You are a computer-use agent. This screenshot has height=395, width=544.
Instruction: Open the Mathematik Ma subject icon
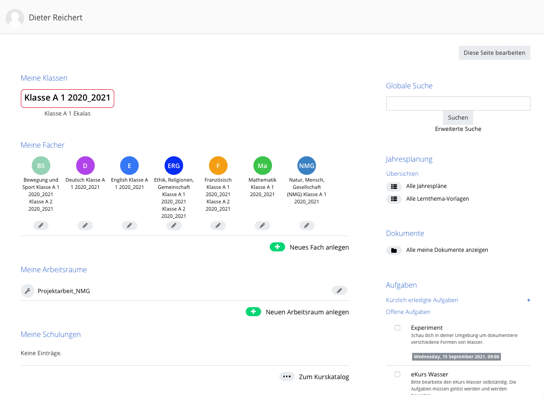click(x=262, y=166)
